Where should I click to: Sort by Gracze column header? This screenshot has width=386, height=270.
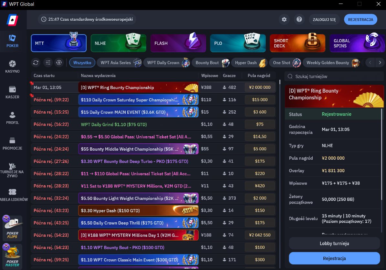pyautogui.click(x=229, y=75)
